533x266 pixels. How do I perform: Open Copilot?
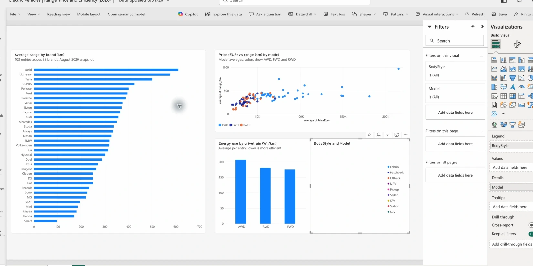(x=188, y=14)
